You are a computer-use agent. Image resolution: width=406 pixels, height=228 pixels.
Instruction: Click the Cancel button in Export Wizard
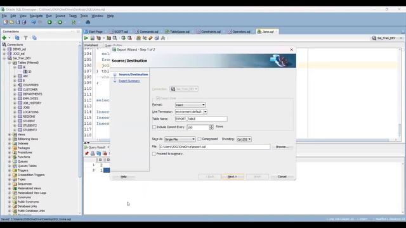[x=282, y=177]
